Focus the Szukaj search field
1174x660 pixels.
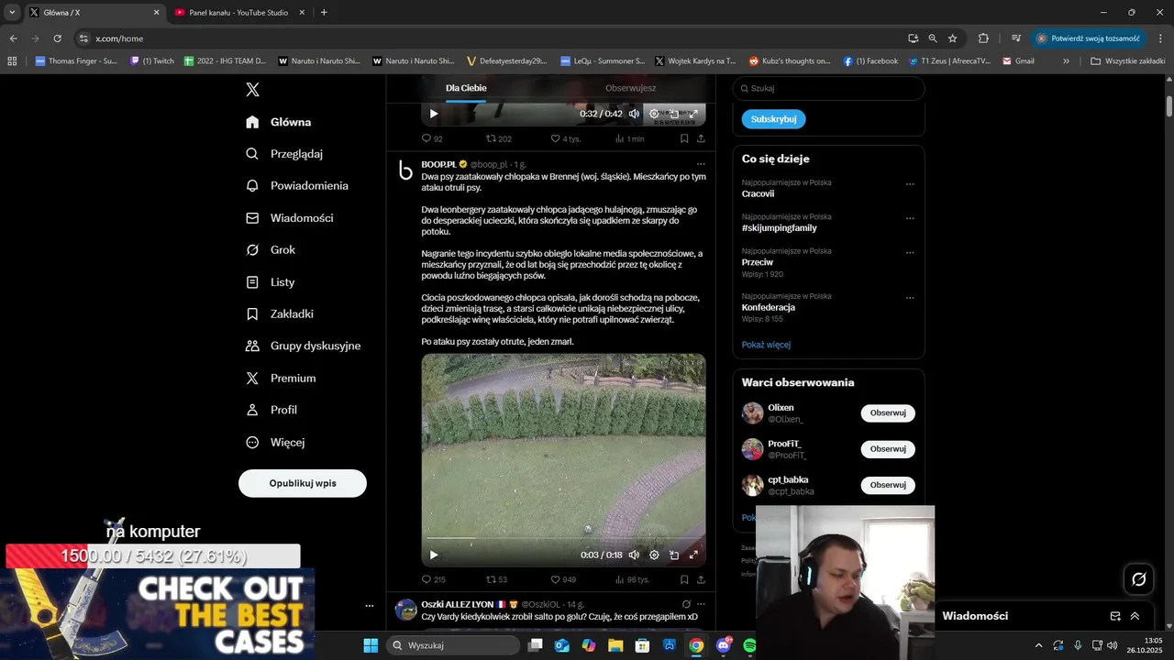point(828,89)
